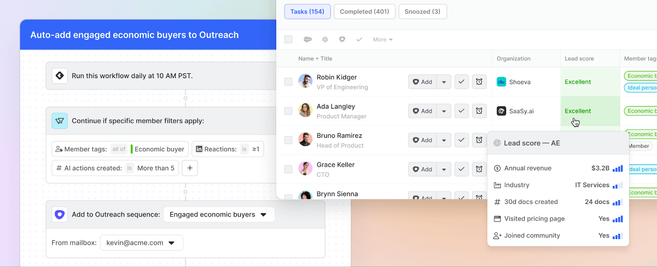Viewport: 657px width, 267px height.
Task: Tick the checkbox next to Grace Keller
Action: [x=288, y=169]
